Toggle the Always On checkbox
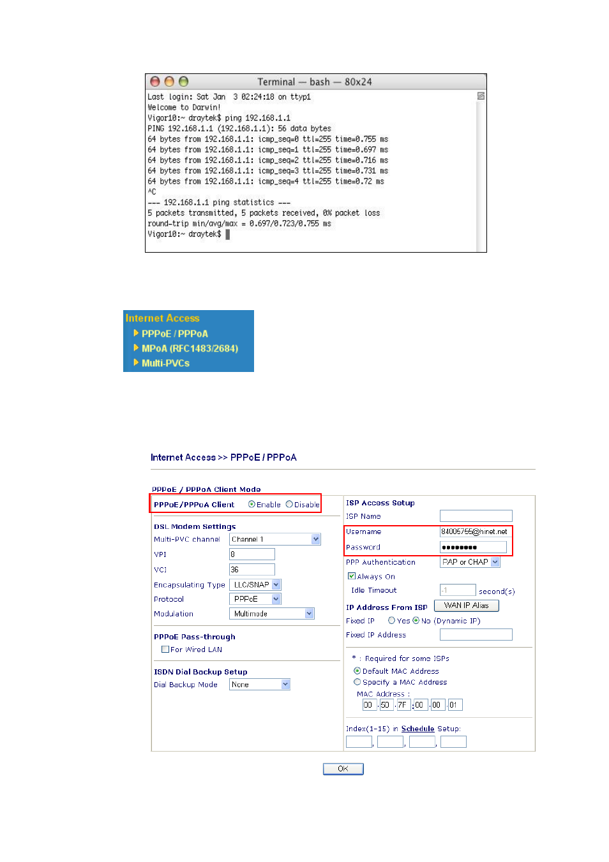This screenshot has height=862, width=609. point(352,576)
